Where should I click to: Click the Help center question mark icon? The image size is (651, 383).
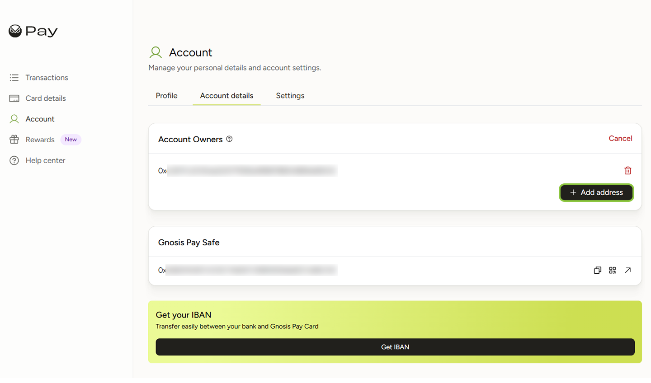click(x=14, y=160)
